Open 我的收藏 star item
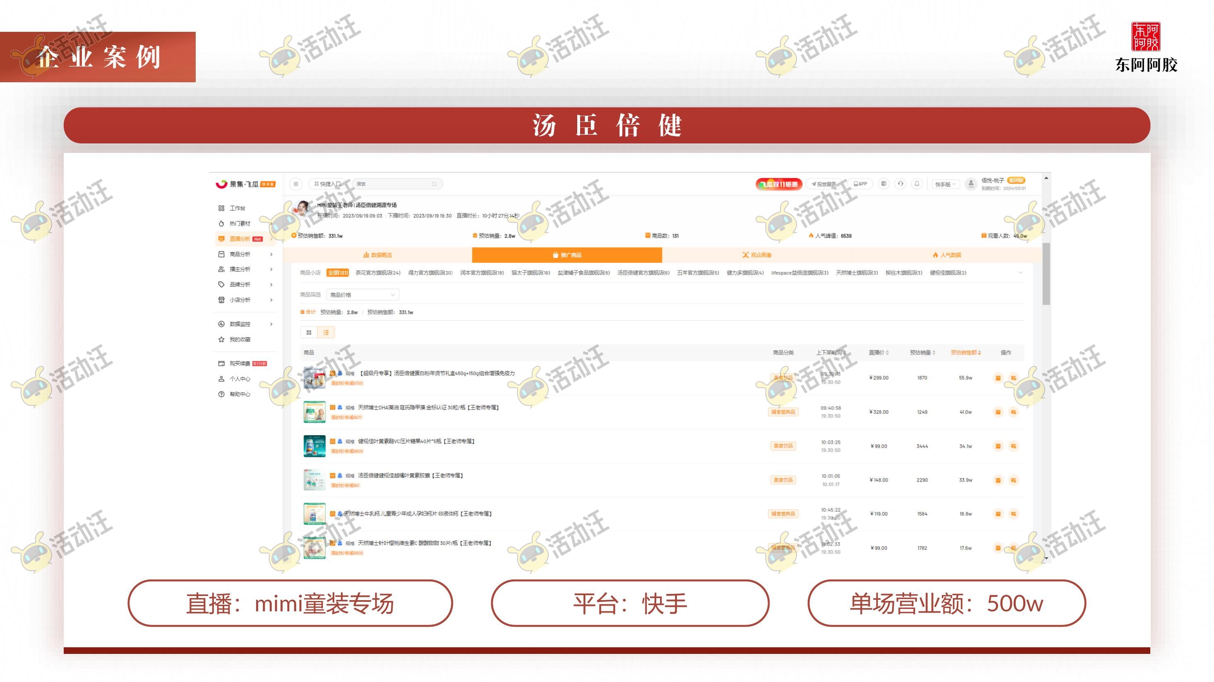Screen dimensions: 1214x682 coord(235,339)
